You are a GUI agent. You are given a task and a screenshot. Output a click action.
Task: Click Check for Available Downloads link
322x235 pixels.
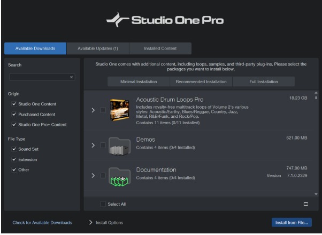coord(42,223)
